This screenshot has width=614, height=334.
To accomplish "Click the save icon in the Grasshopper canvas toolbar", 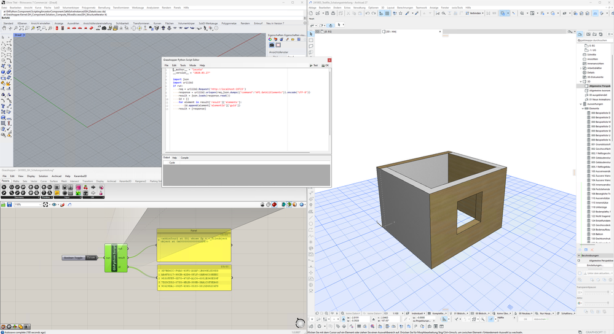I will pos(10,204).
